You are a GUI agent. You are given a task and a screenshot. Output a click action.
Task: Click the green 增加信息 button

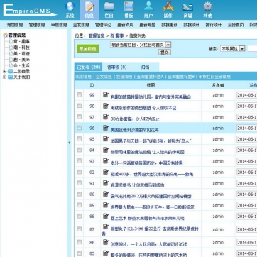[x=88, y=49]
